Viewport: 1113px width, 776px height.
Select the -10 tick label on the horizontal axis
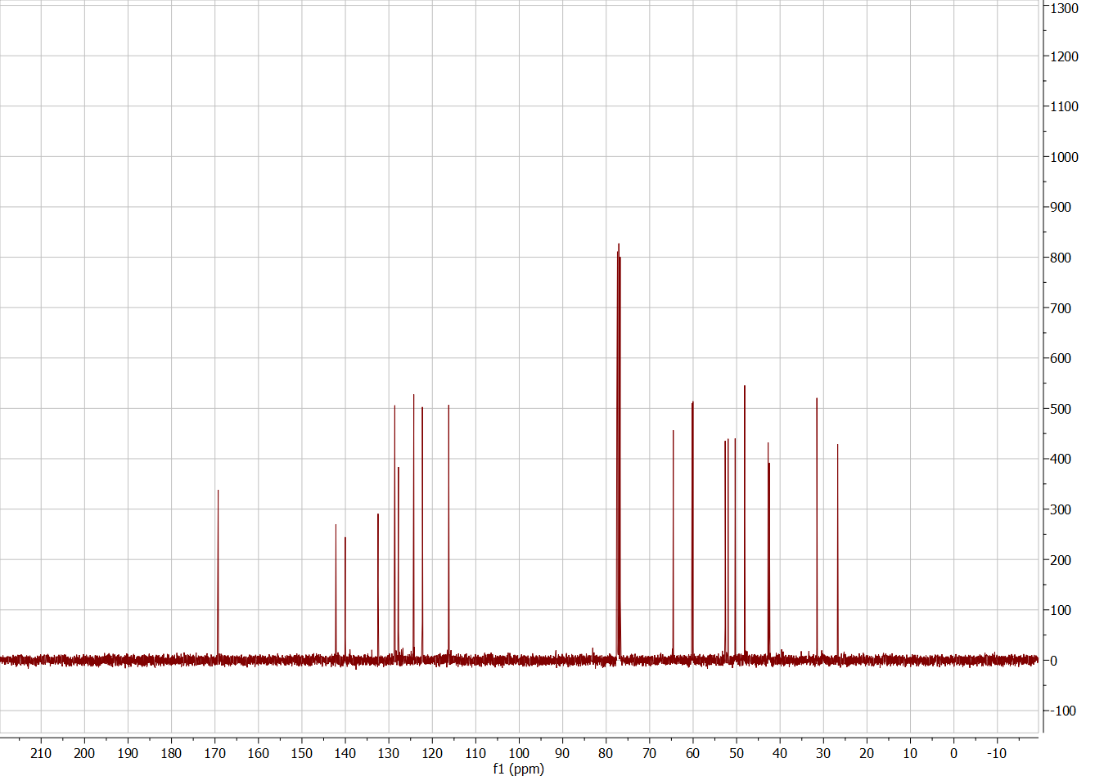coord(996,753)
